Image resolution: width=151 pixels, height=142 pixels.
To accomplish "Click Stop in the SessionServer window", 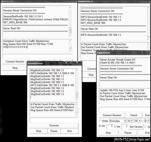I will click(39, 131).
